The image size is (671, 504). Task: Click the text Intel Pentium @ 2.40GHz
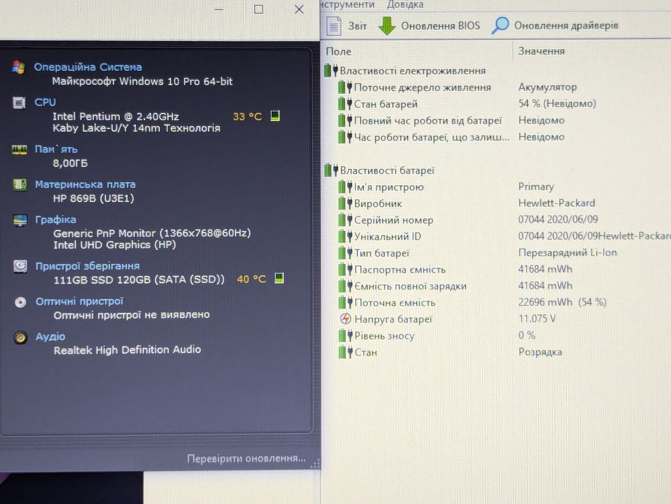(x=116, y=116)
